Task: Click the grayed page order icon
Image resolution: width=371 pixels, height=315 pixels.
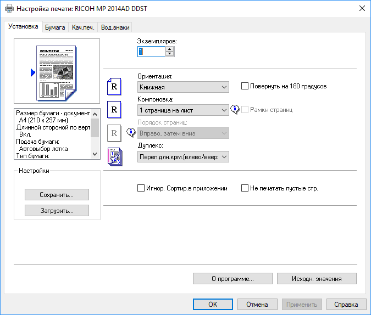Action: click(114, 132)
